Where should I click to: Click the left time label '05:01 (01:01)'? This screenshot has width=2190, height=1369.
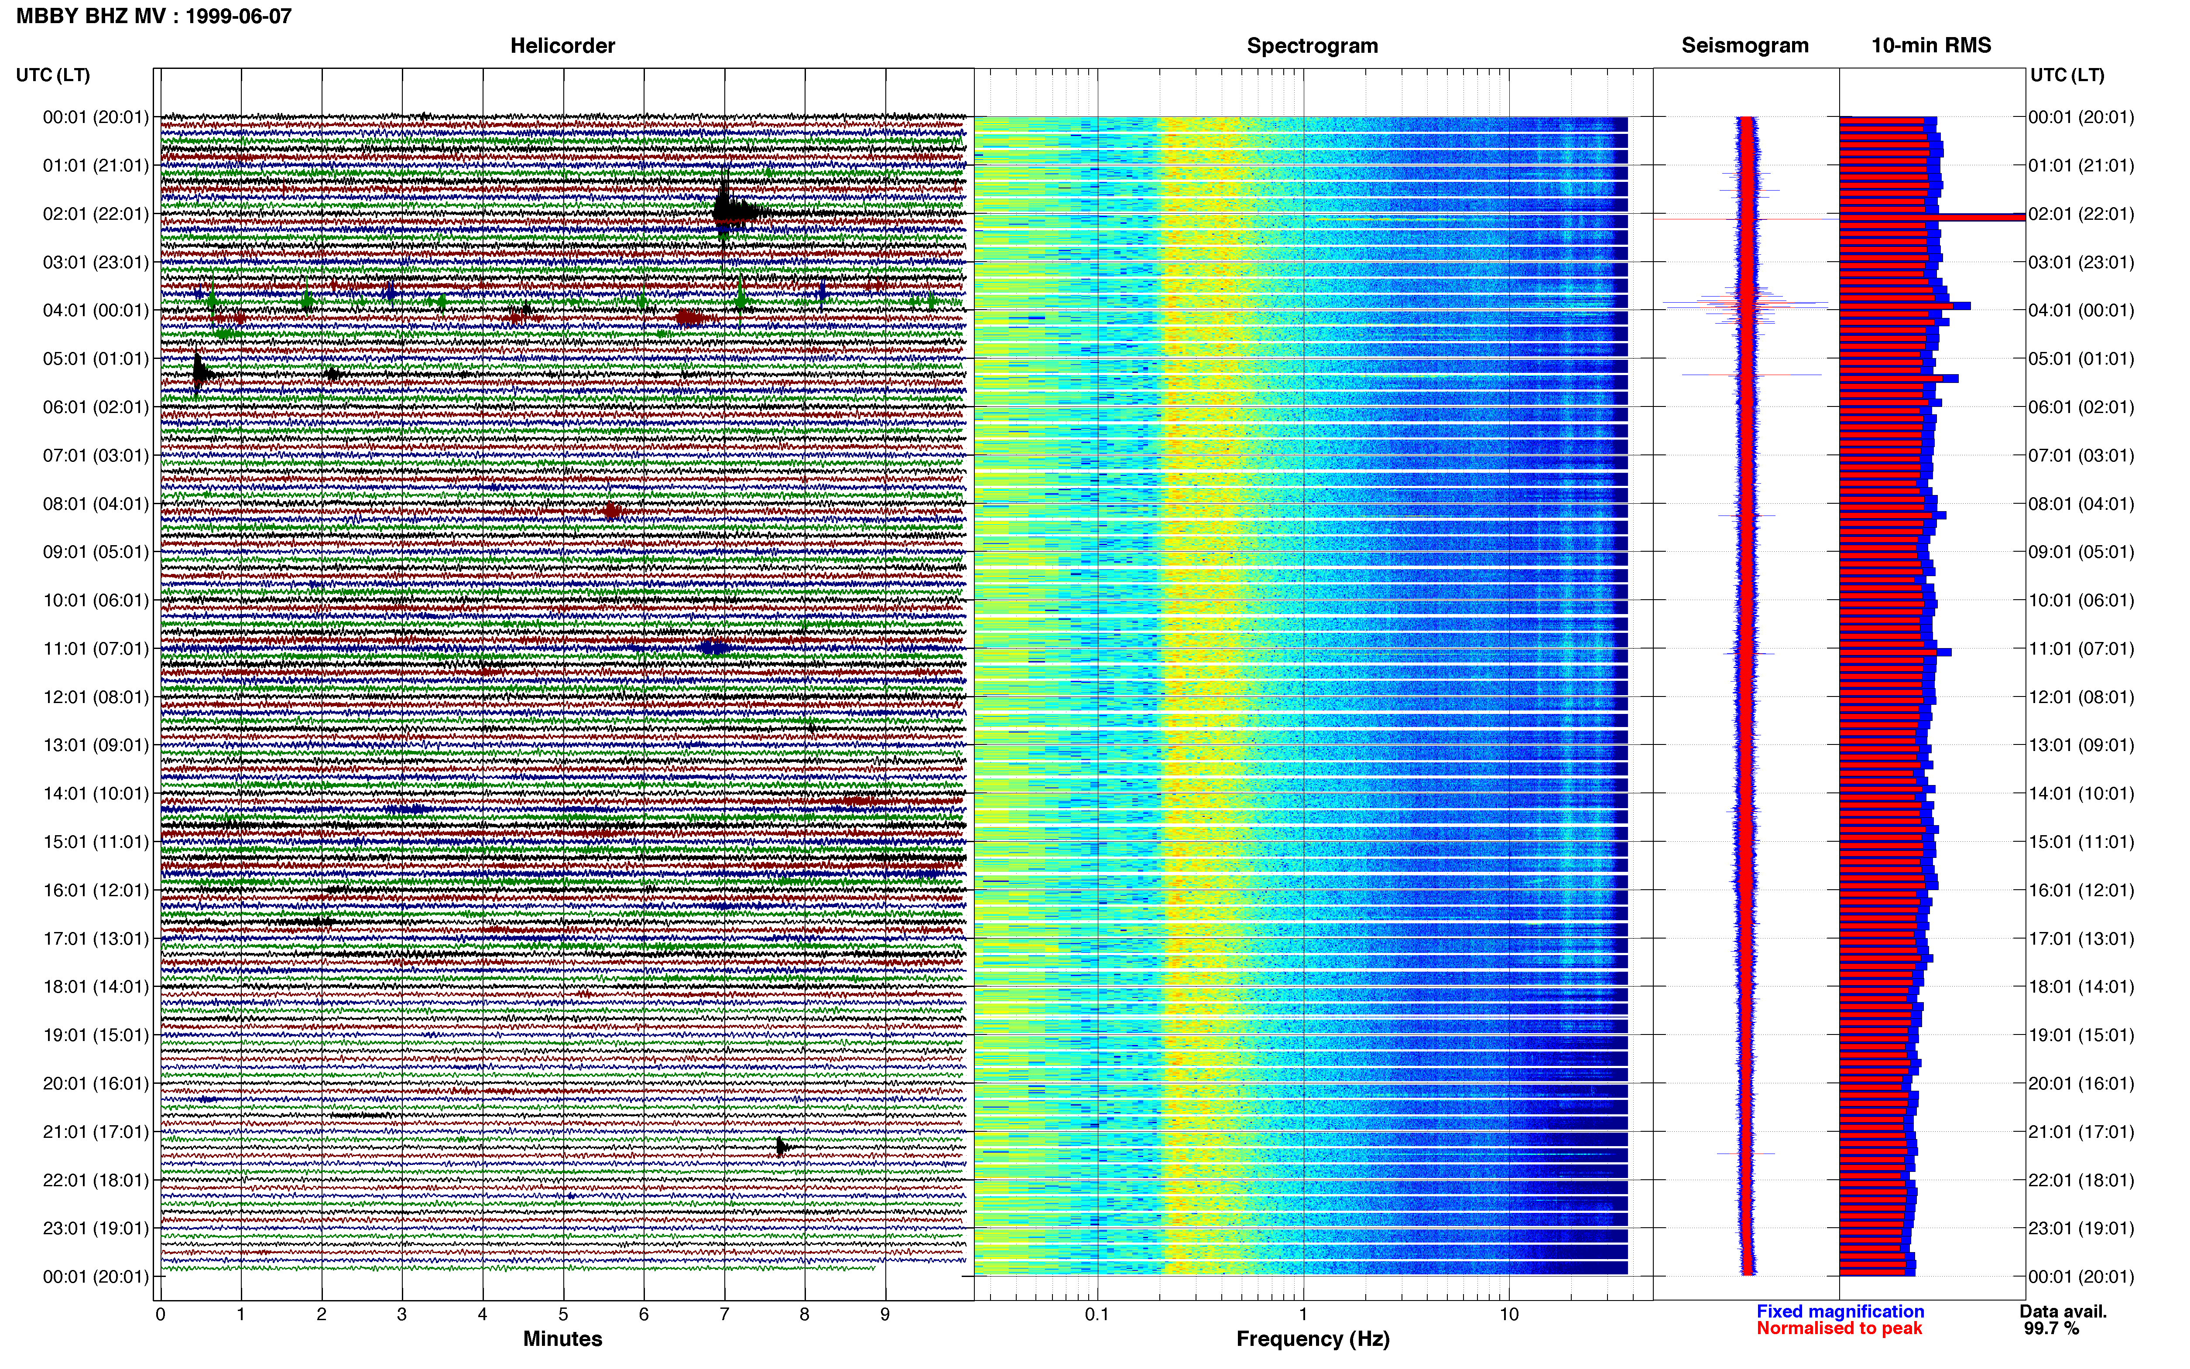tap(95, 358)
